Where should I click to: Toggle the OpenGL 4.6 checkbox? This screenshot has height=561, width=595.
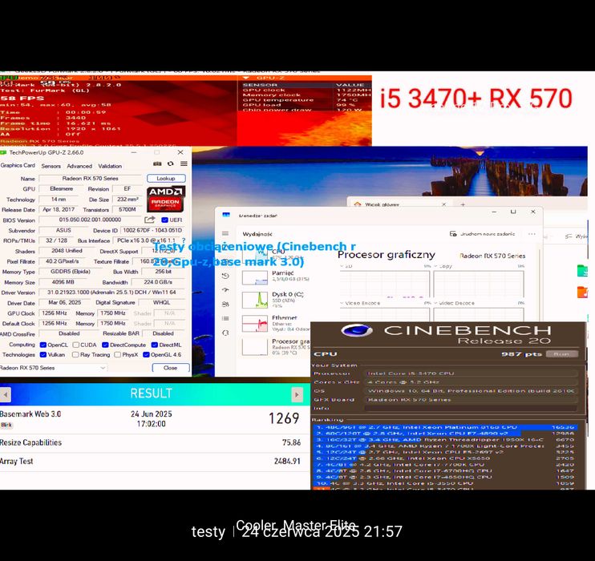coord(146,355)
